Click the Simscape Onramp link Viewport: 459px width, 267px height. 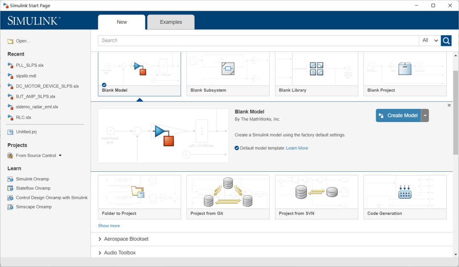point(34,207)
